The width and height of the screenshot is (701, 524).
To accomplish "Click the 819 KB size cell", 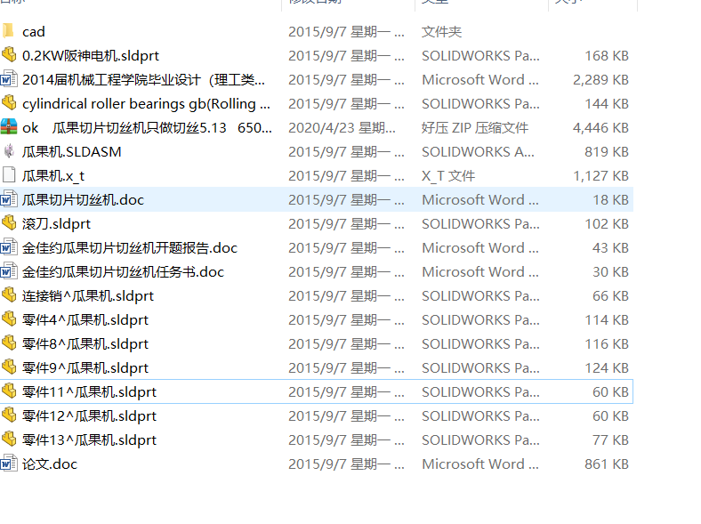I will tap(607, 152).
